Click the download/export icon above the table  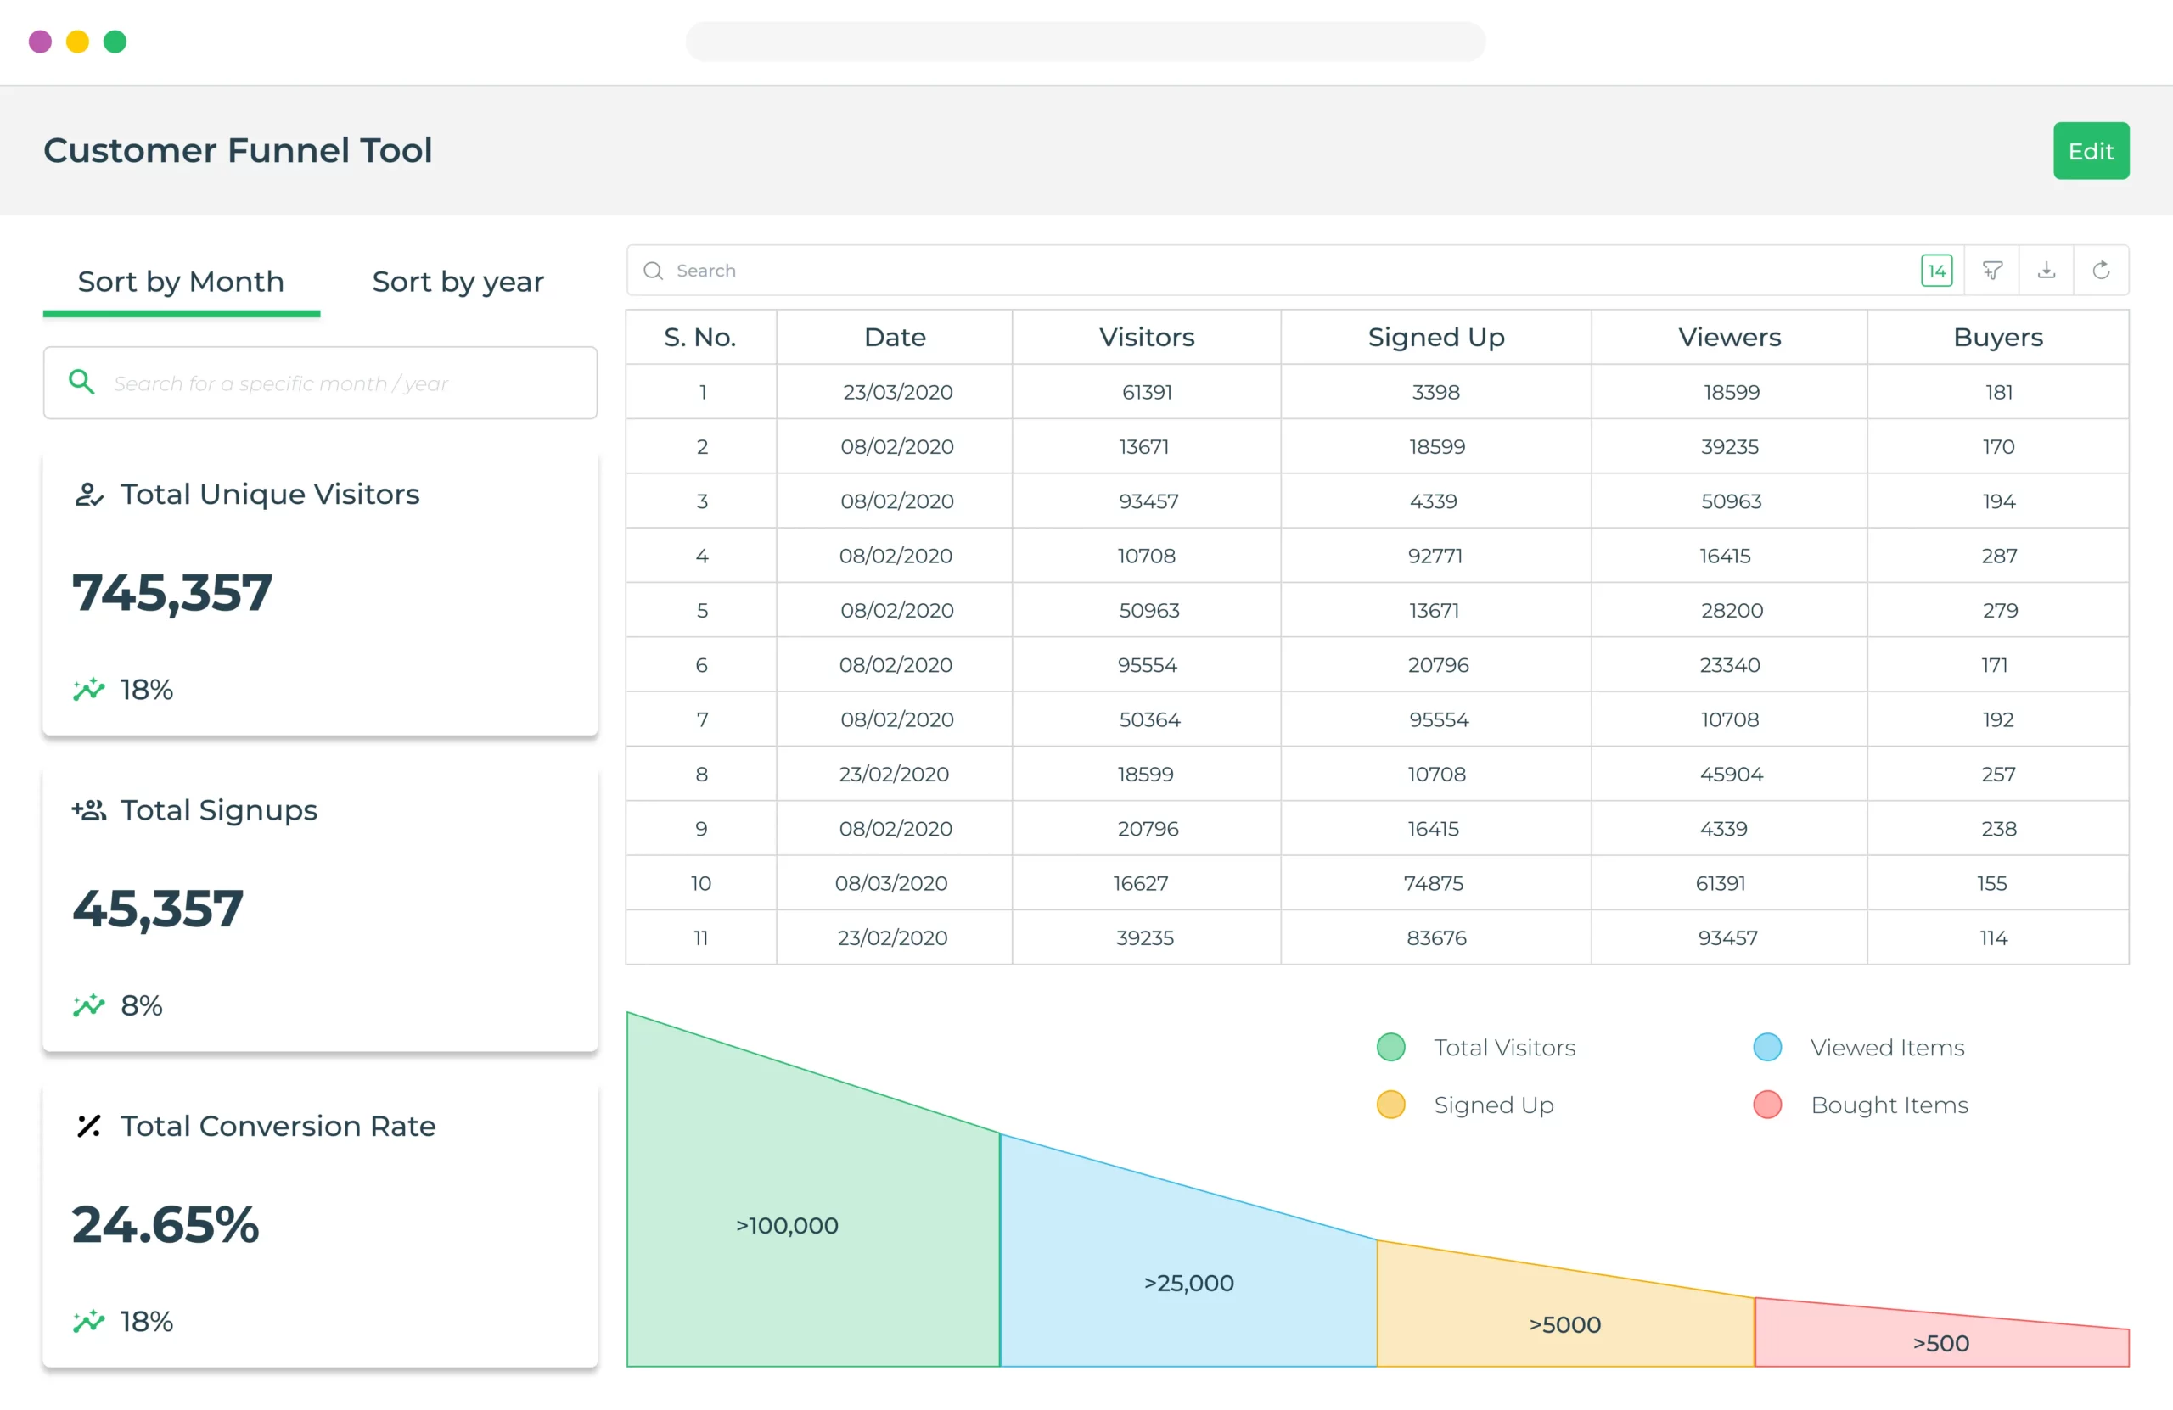coord(2047,270)
